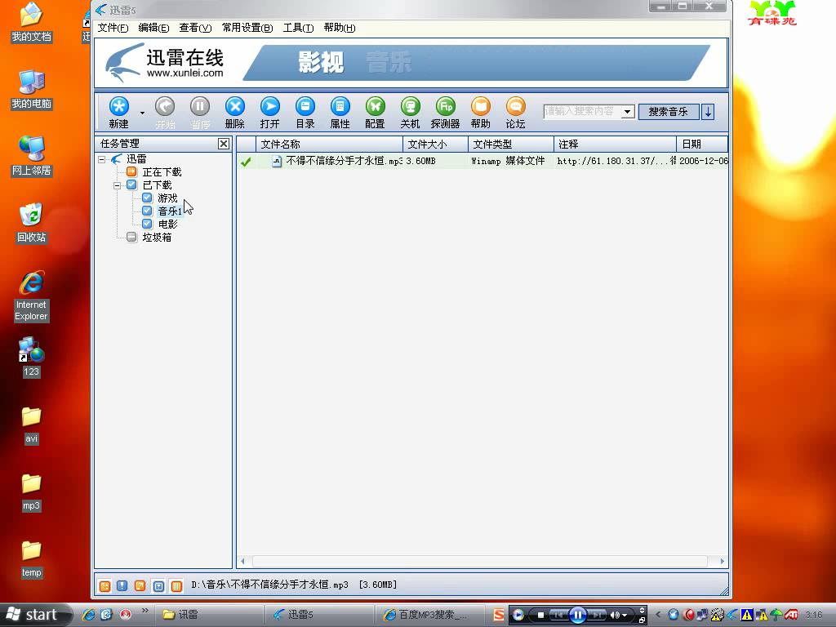This screenshot has height=627, width=836.
Task: Click the blue exclamation icon in status bar
Action: click(x=122, y=586)
